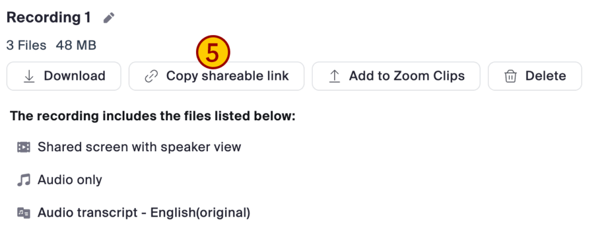
Task: Open the Shared screen with speaker view file
Action: click(139, 147)
